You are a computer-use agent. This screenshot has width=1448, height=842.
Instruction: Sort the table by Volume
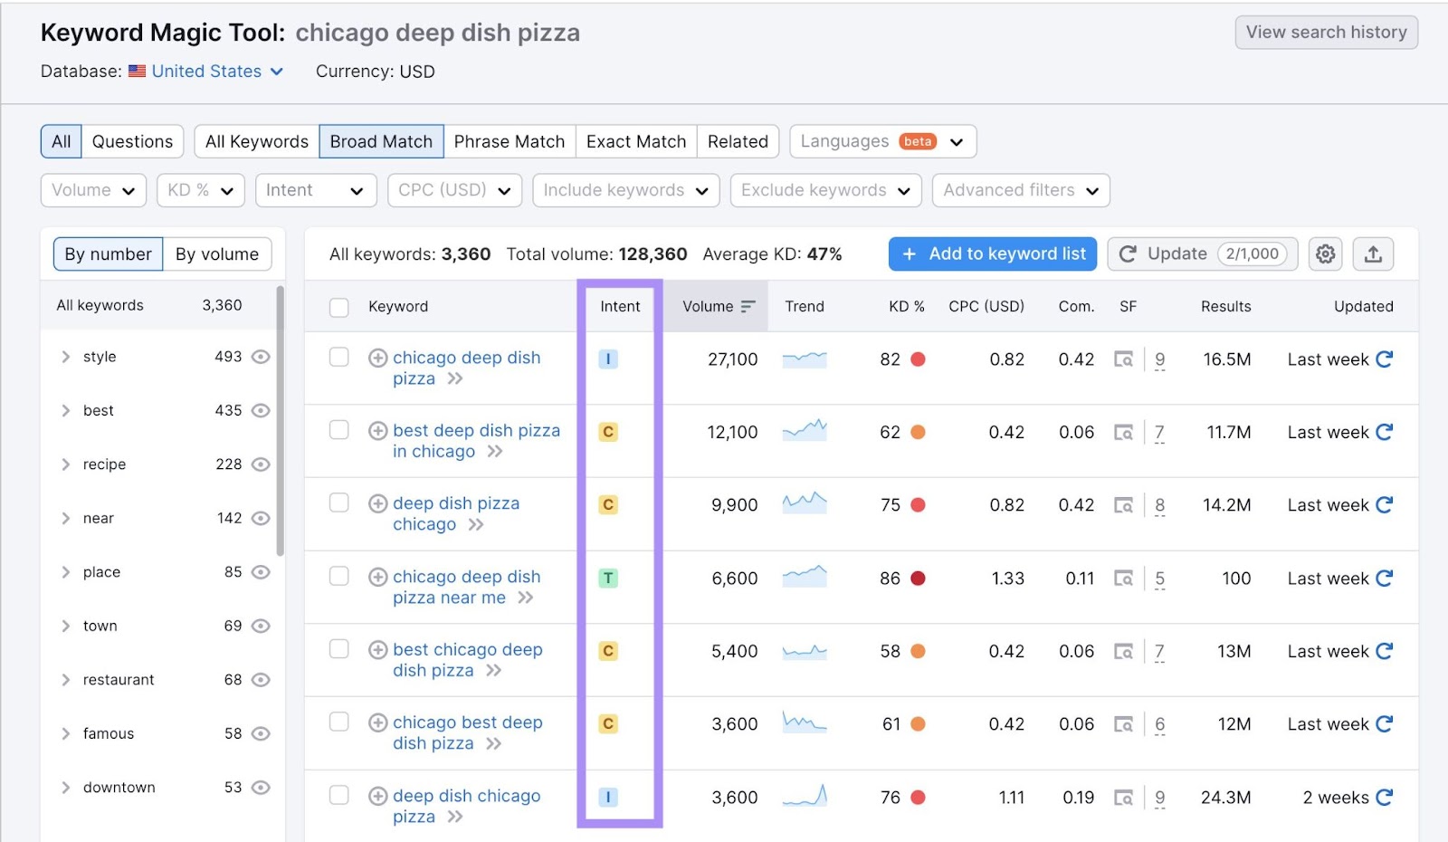point(716,306)
